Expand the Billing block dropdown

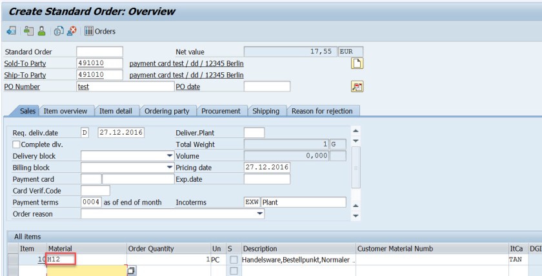170,168
